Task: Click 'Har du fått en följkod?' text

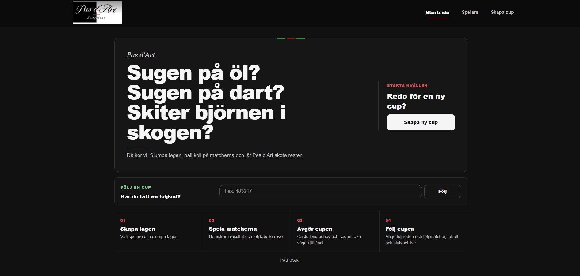Action: click(150, 196)
